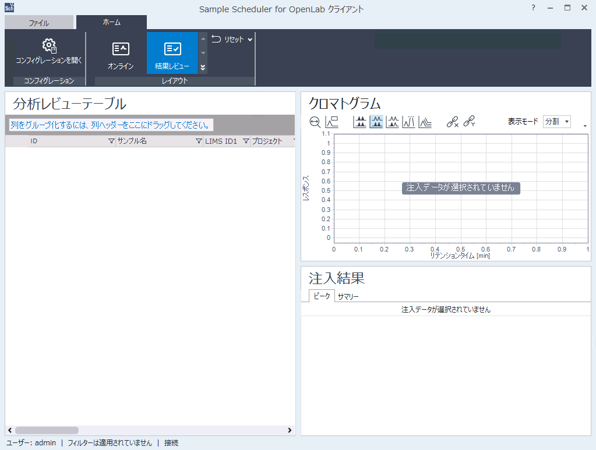The width and height of the screenshot is (596, 450).
Task: Open the ID column filter funnel
Action: point(111,141)
